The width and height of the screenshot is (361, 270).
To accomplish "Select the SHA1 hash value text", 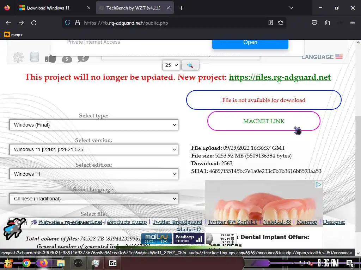I will tap(265, 171).
